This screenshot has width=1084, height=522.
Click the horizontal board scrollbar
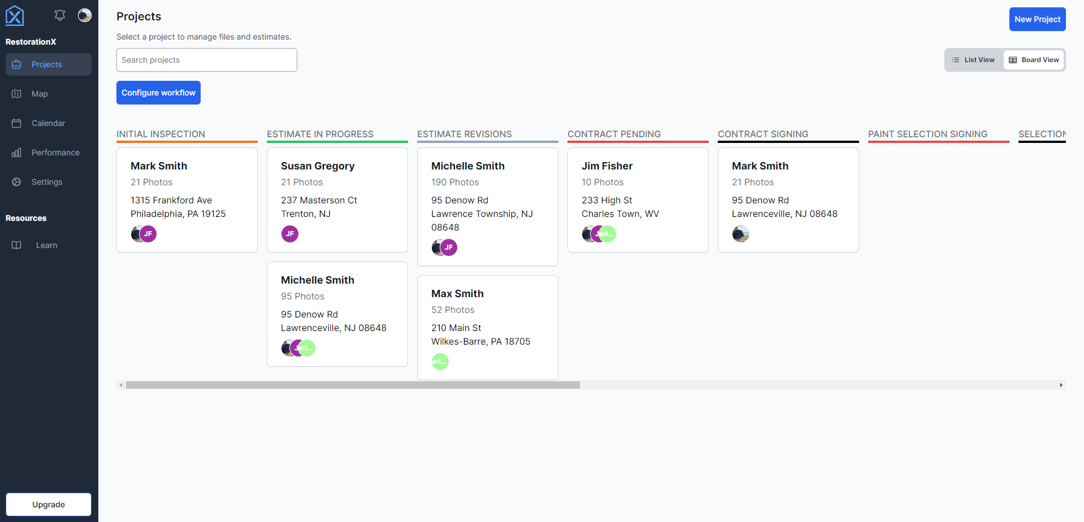point(353,385)
